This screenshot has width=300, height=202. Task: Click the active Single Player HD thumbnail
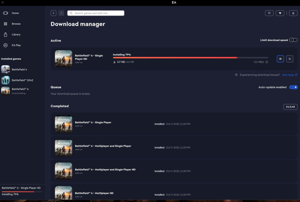[x=63, y=59]
